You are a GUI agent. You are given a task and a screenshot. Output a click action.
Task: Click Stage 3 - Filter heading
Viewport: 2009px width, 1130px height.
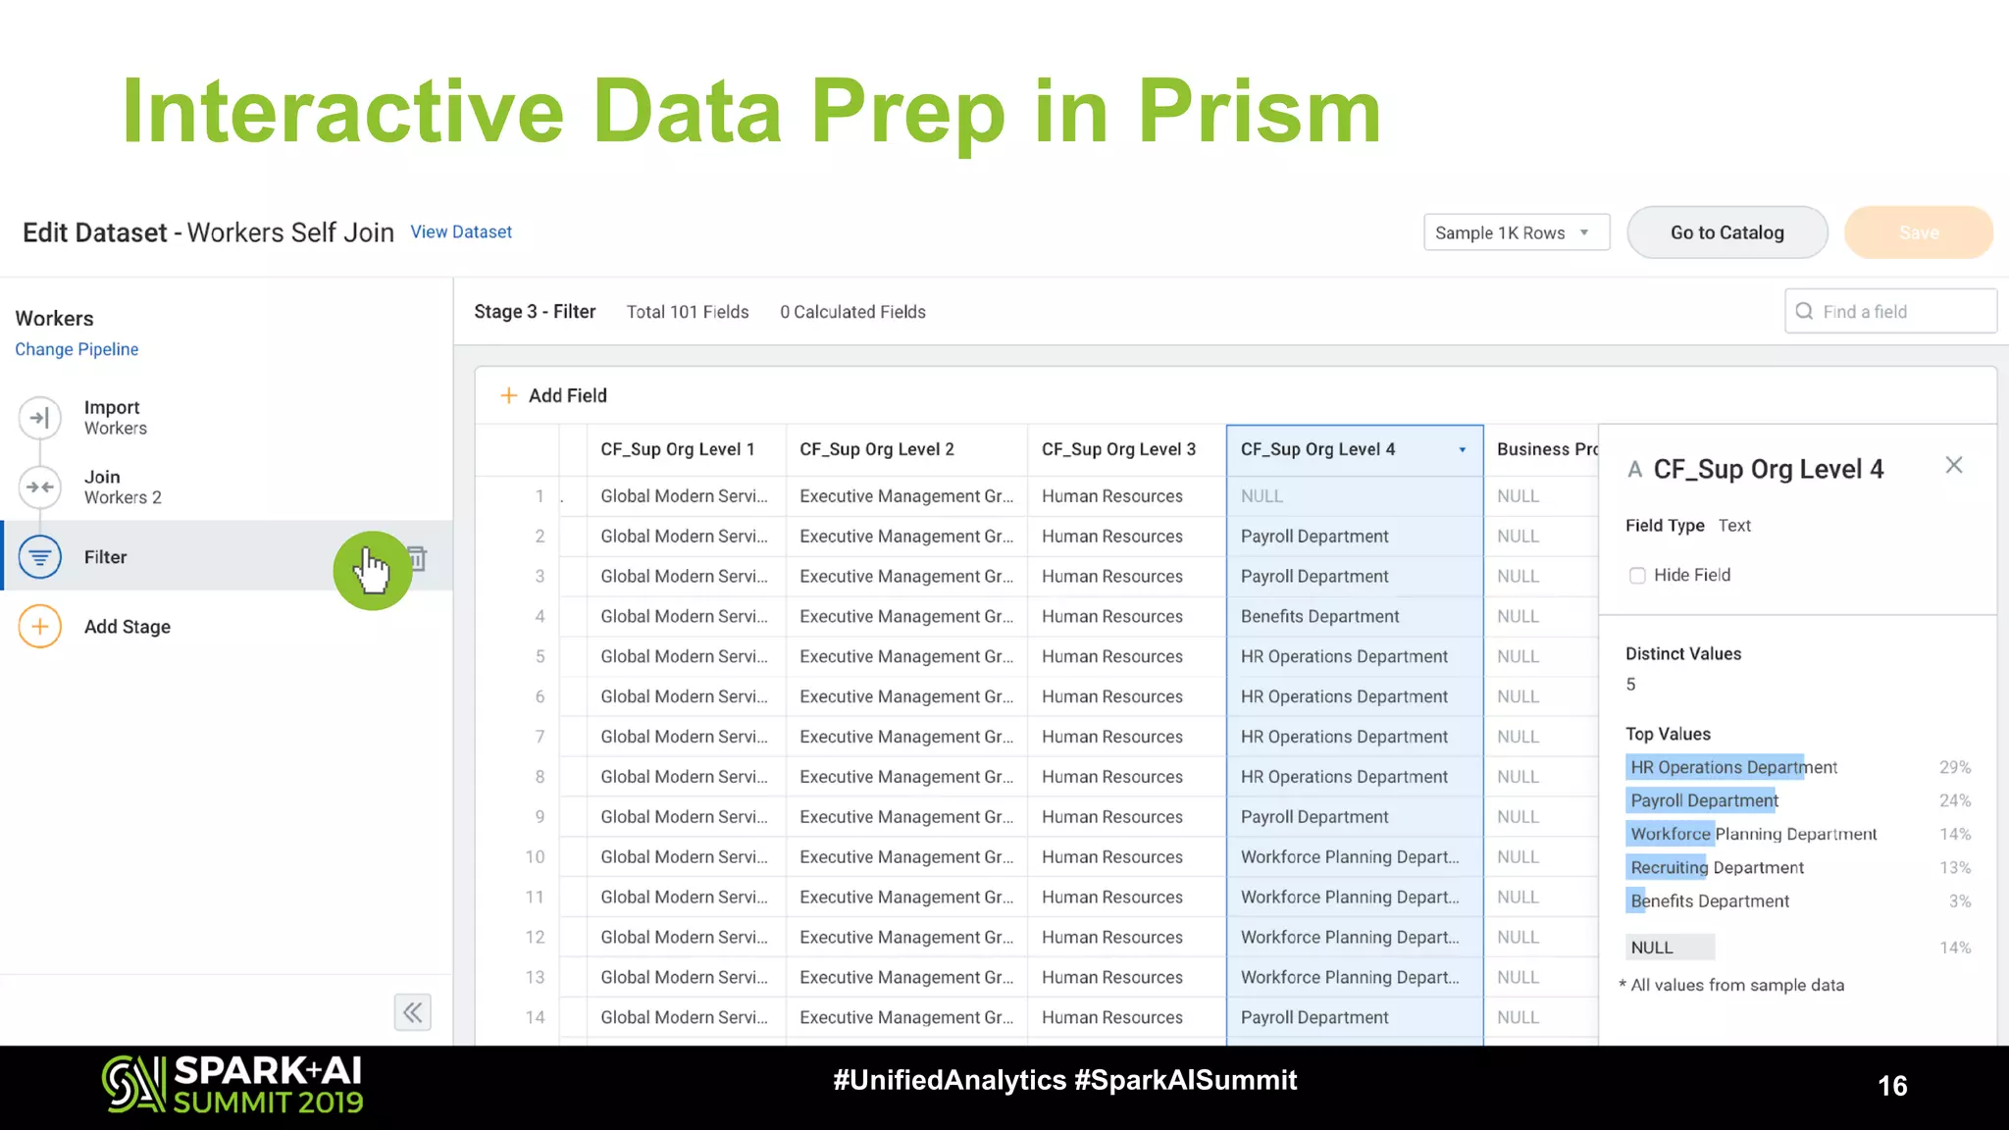point(535,312)
